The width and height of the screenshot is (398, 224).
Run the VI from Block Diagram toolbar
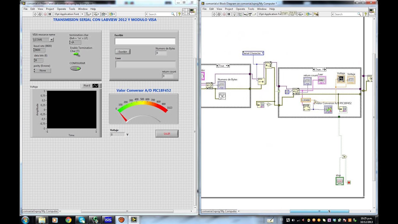coord(214,14)
